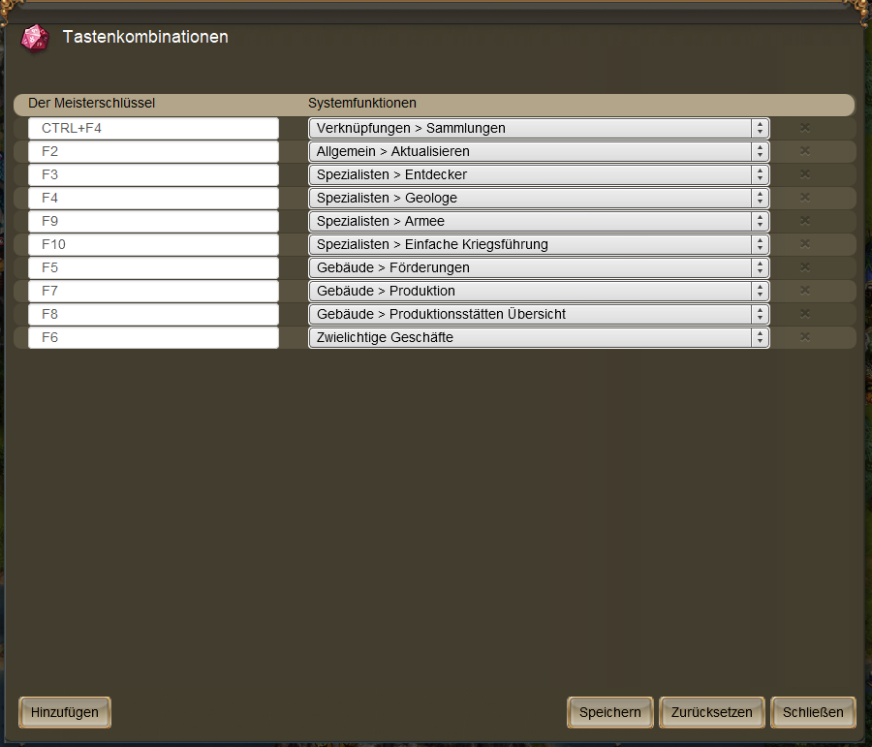Open the Verknüpfungen > Sammlungen dropdown

539,128
